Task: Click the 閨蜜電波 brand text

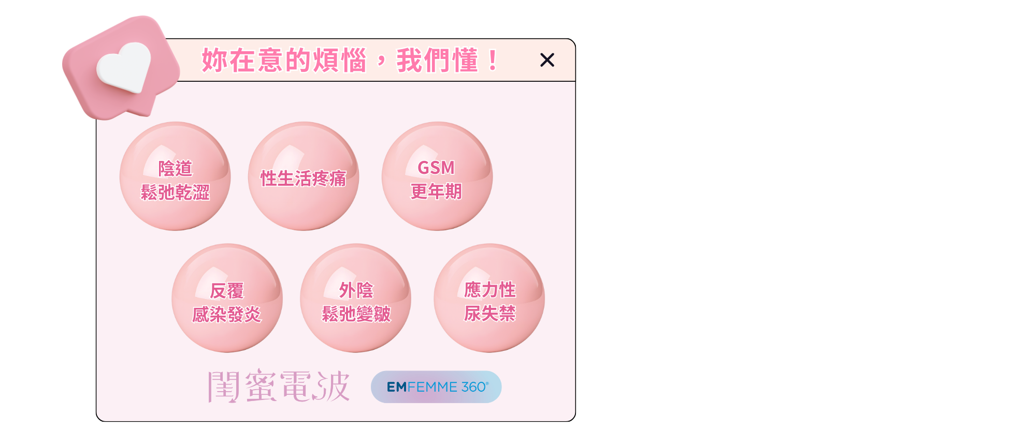Action: pos(279,386)
